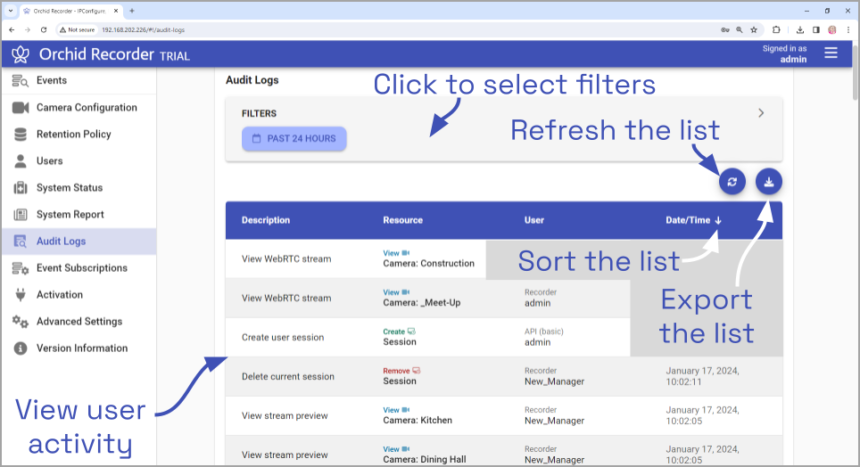Open browser profile avatar
Screen dimensions: 860x467
[x=832, y=29]
